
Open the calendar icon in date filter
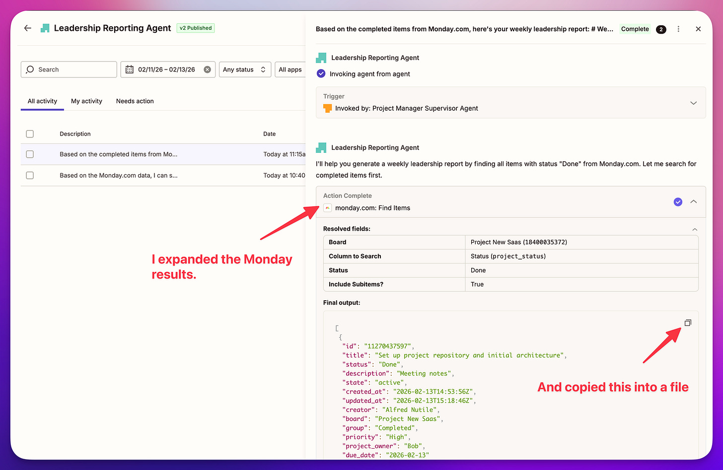point(130,69)
